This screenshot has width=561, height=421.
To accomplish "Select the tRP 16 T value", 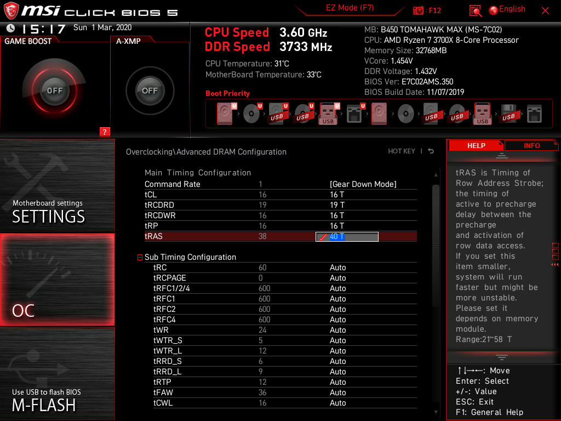I will click(337, 225).
